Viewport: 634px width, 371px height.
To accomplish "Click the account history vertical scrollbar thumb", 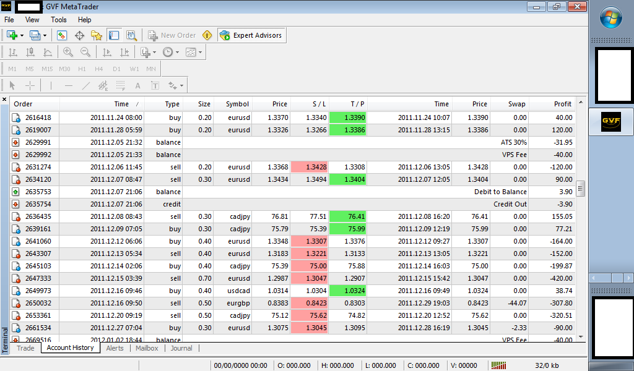I will [580, 188].
